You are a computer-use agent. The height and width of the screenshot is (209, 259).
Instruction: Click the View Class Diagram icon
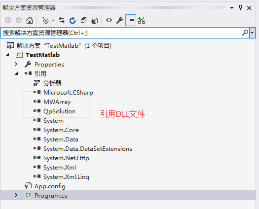point(142,20)
